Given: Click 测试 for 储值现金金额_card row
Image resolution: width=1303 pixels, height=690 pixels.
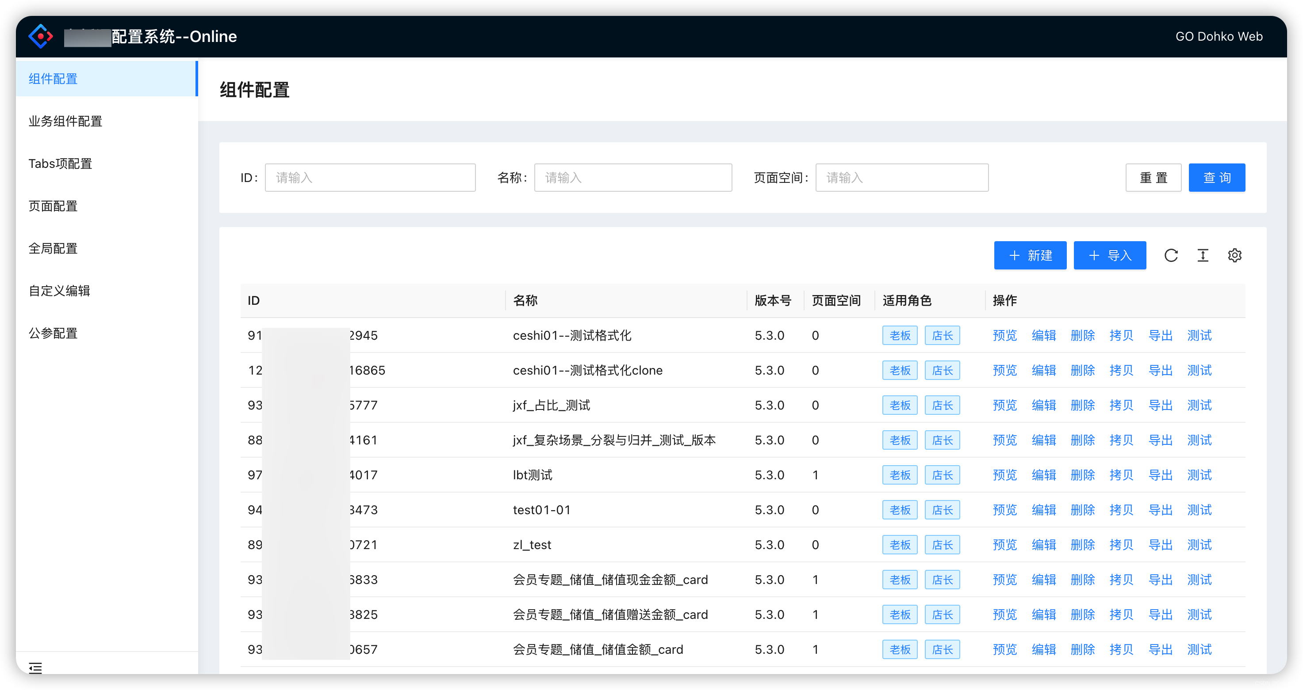Looking at the screenshot, I should 1200,580.
